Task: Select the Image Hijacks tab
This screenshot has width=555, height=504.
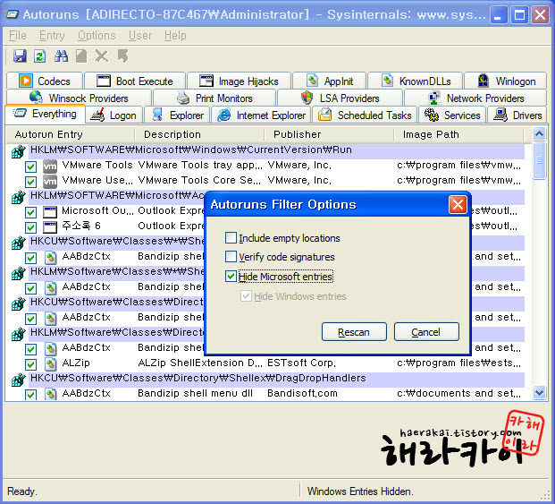Action: (239, 81)
